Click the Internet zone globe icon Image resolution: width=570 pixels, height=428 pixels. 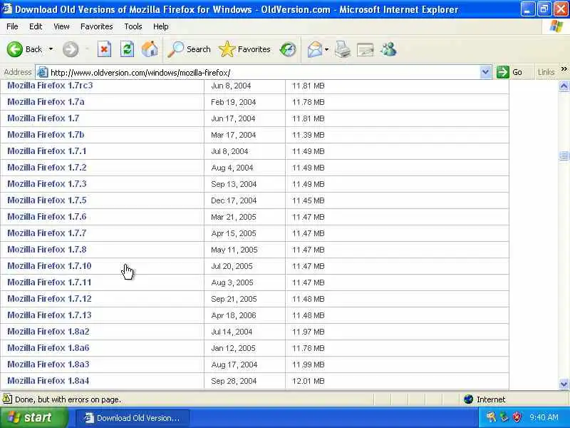469,399
